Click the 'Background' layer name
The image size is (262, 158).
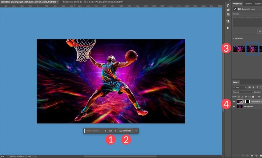(x=248, y=107)
